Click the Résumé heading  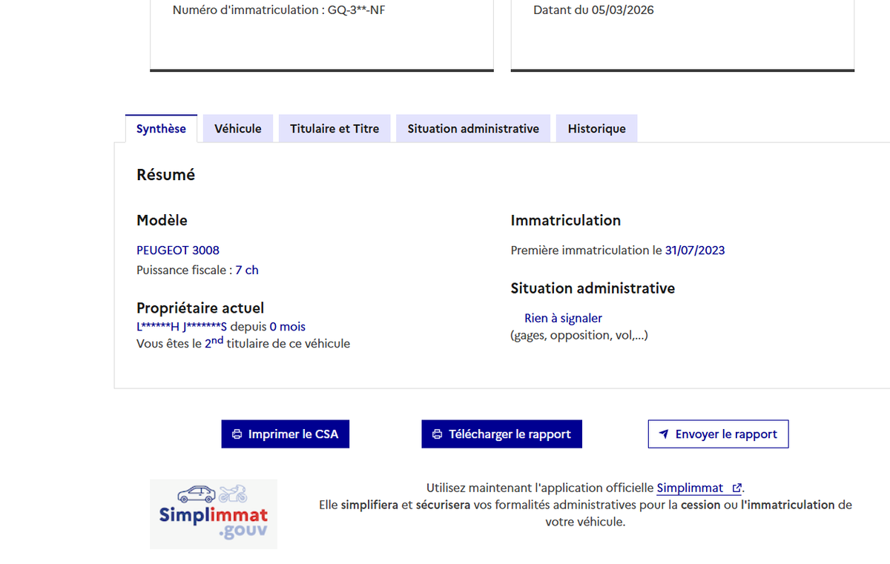tap(166, 175)
